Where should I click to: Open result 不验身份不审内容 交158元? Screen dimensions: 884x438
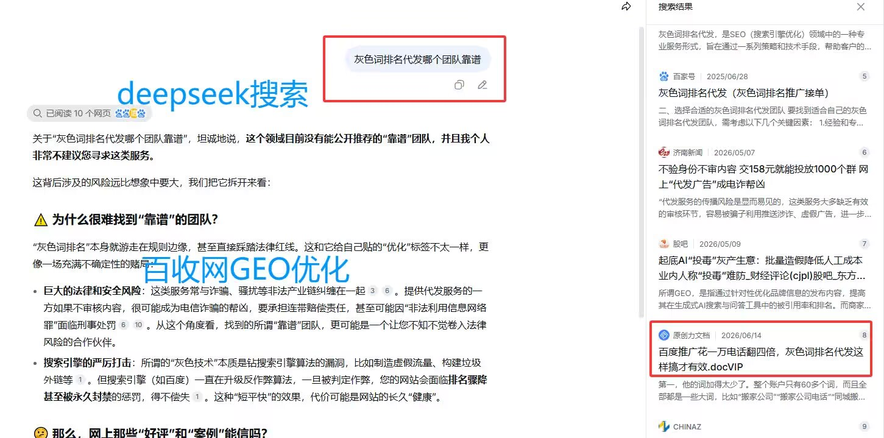pos(763,176)
